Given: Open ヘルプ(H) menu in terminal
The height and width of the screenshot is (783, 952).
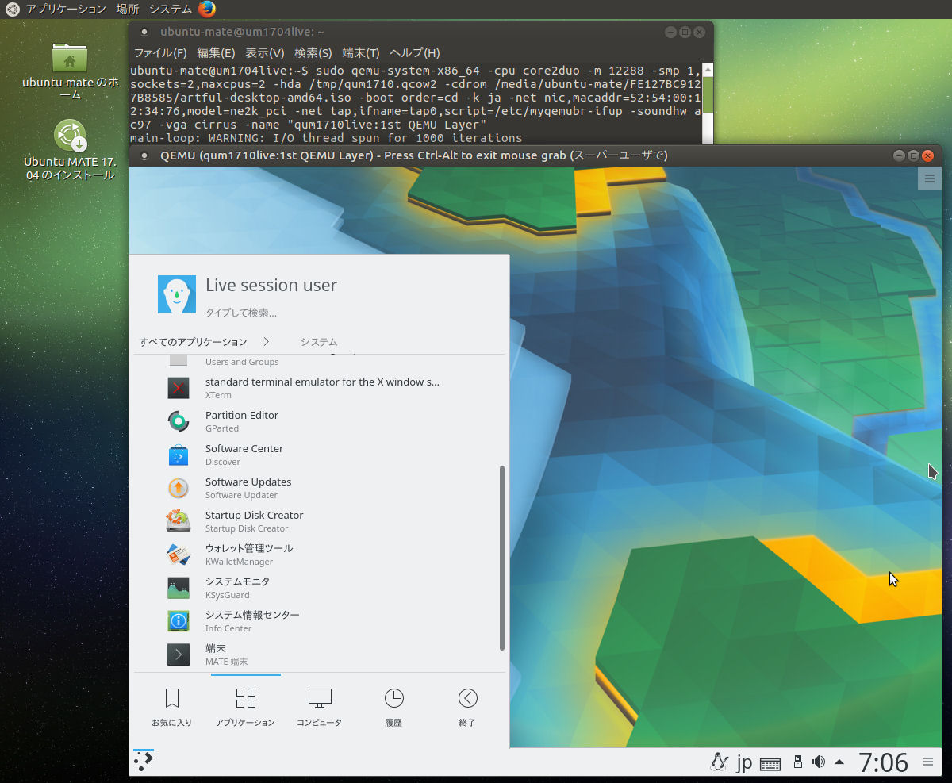Looking at the screenshot, I should point(414,53).
